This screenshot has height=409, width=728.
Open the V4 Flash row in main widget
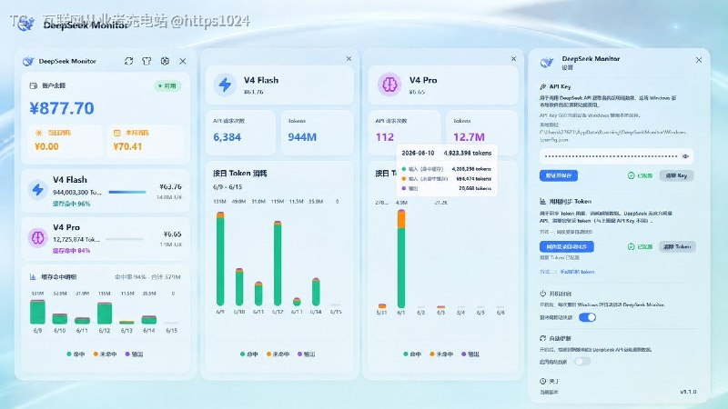point(106,191)
